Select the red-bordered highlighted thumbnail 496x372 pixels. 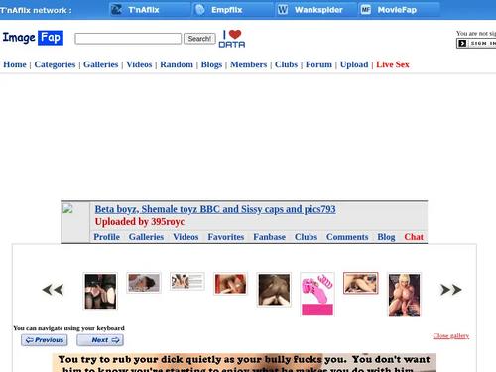[x=361, y=283]
